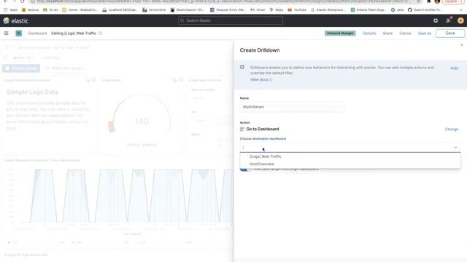Open the user avatar menu
Viewport: 467px width, 262px height.
(460, 20)
